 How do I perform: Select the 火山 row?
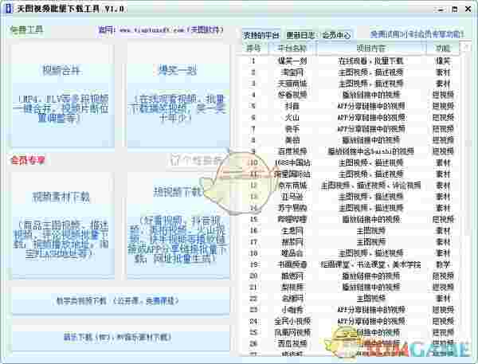tap(351, 117)
